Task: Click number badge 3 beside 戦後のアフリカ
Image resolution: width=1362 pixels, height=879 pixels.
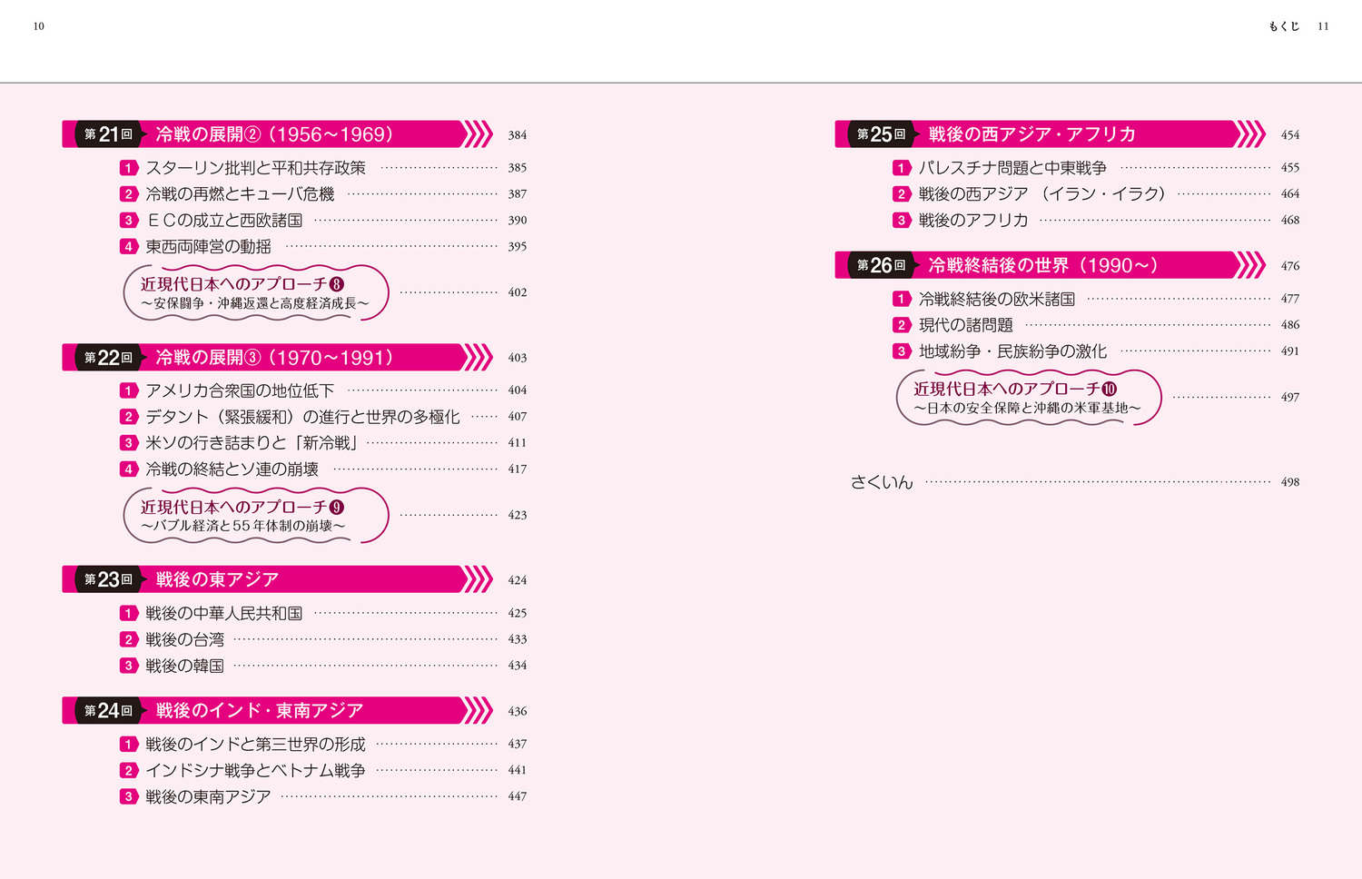Action: tap(902, 221)
